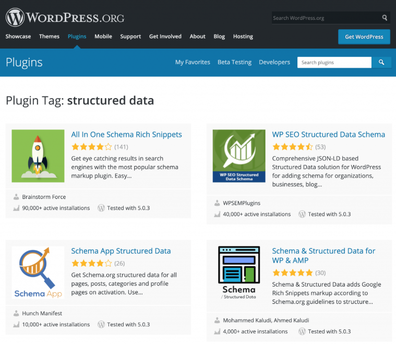The image size is (396, 344).
Task: Click the (30) rating count
Action: [320, 273]
